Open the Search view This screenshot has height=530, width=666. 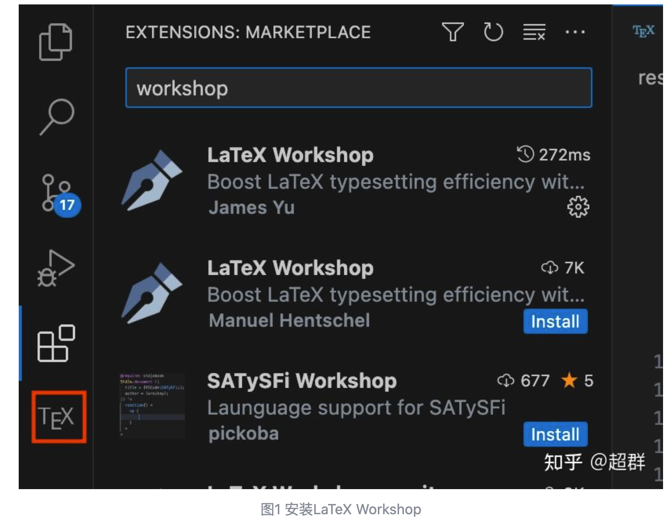click(57, 117)
